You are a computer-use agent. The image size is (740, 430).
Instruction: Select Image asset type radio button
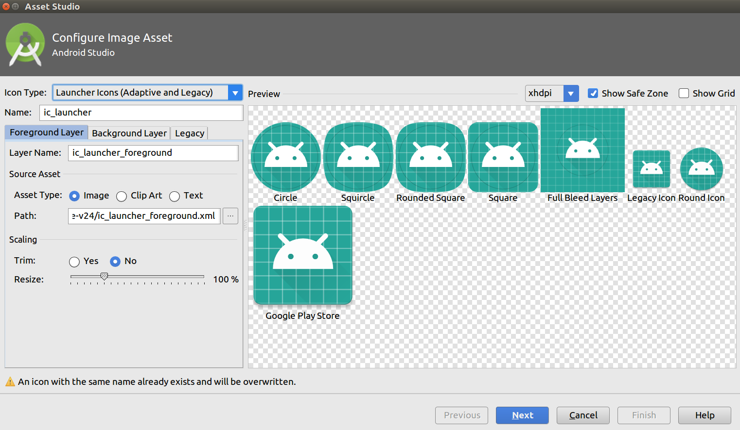(74, 196)
